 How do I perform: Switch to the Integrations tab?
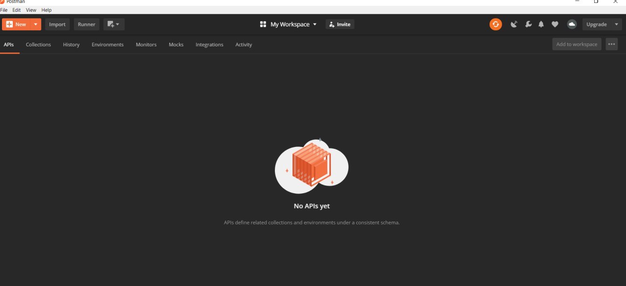[209, 44]
